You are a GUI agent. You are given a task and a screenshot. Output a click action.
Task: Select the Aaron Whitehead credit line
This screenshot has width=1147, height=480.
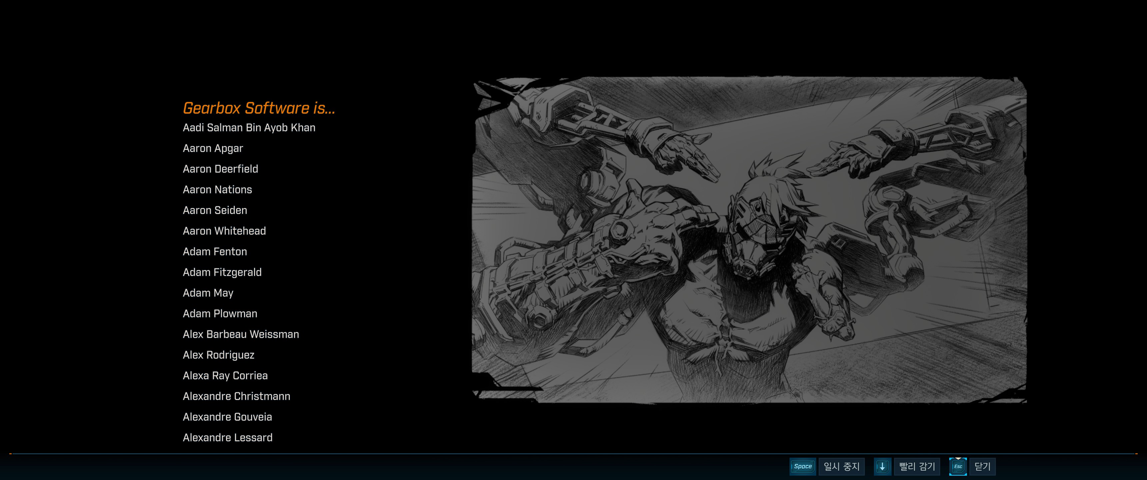click(x=224, y=231)
